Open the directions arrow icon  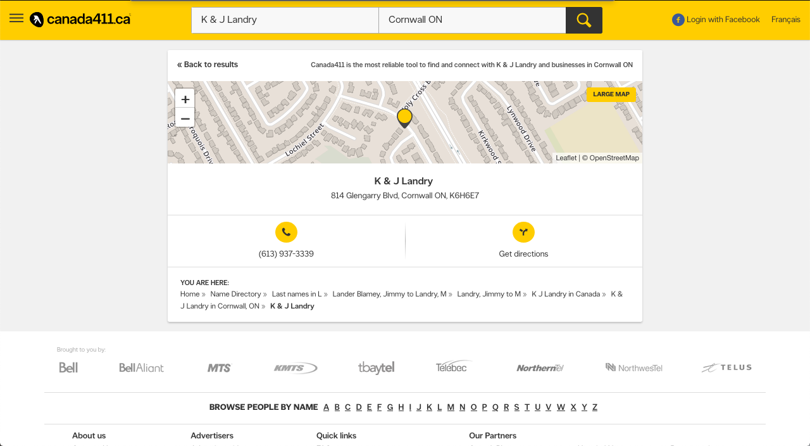tap(523, 232)
